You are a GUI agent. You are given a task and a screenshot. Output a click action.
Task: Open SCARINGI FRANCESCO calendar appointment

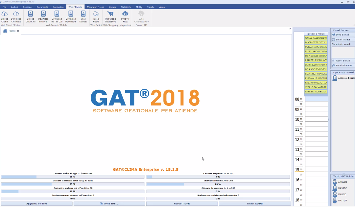click(x=316, y=74)
